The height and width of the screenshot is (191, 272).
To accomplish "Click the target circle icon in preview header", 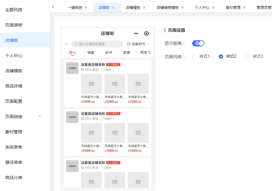I will 147,33.
